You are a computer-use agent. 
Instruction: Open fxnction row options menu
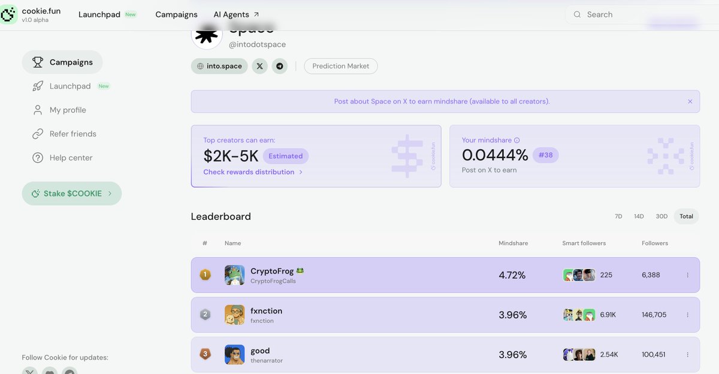click(x=687, y=315)
